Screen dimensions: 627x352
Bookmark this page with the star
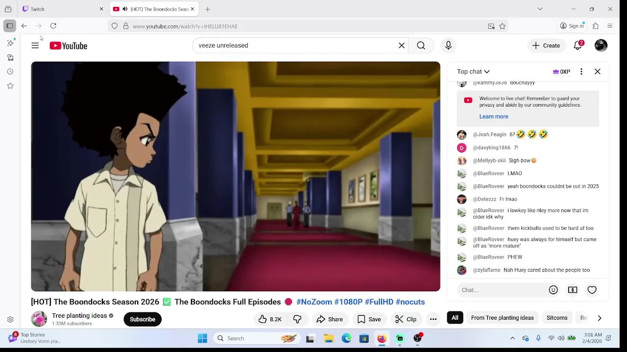(x=502, y=26)
